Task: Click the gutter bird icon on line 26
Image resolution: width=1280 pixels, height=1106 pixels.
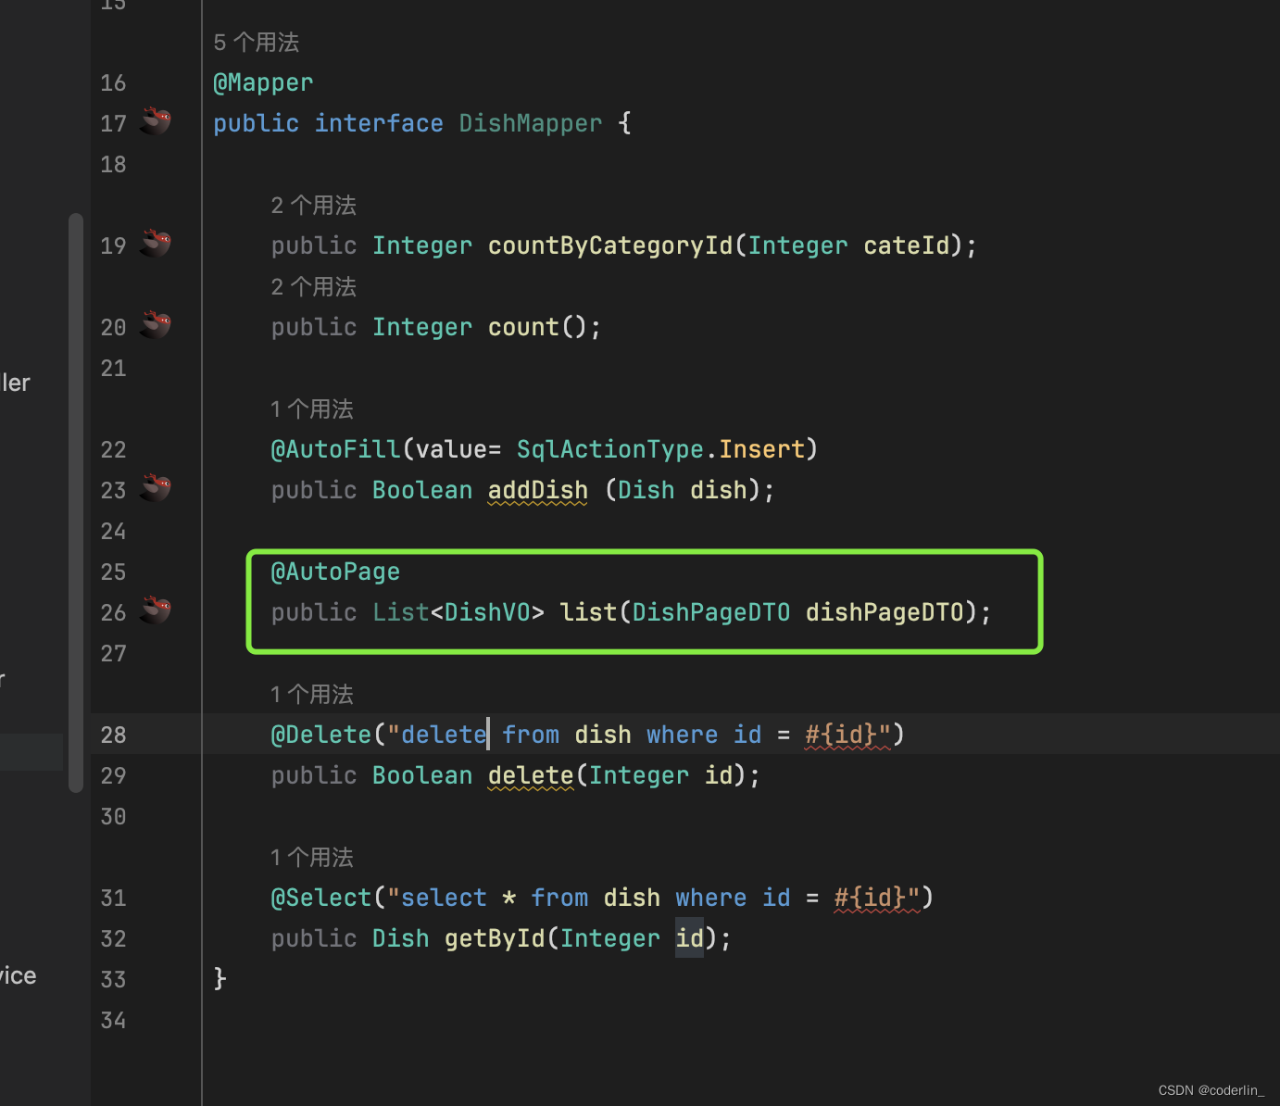Action: tap(156, 610)
